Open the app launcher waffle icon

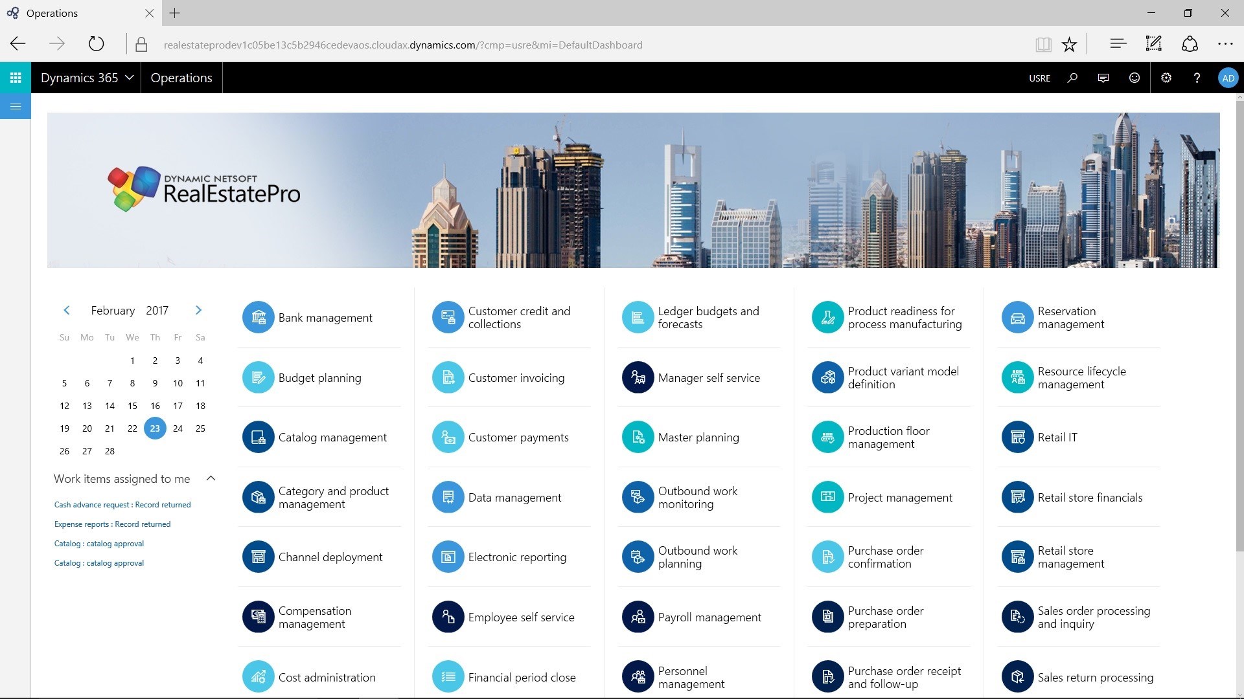tap(16, 78)
